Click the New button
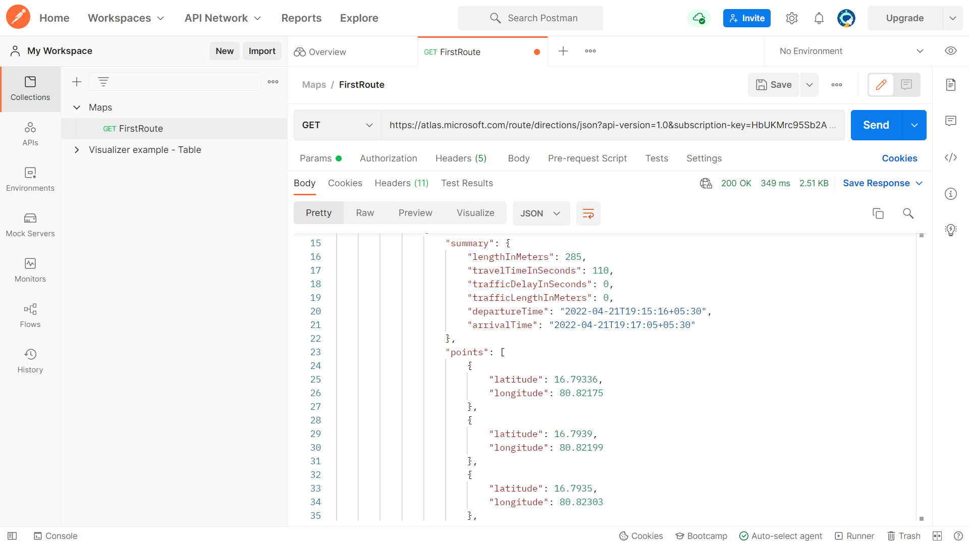The image size is (969, 545). 225,51
